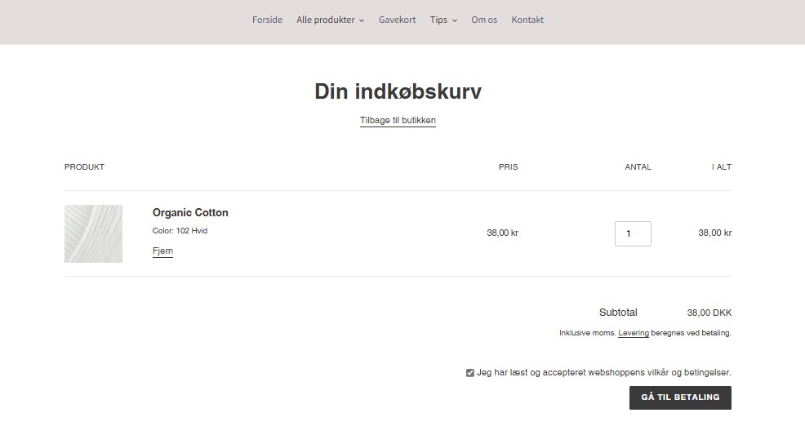Click the chevron arrow beside Tips

click(x=455, y=20)
